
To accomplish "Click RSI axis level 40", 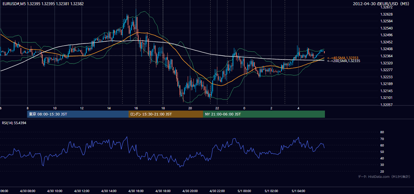I will coord(382,158).
